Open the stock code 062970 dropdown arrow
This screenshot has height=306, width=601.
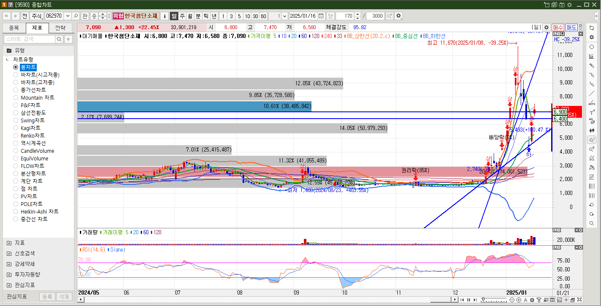(x=67, y=16)
